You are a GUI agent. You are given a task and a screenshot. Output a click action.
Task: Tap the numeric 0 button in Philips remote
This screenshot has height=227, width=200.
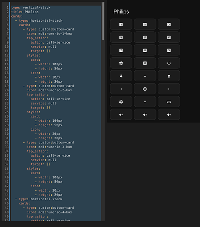click(x=145, y=63)
